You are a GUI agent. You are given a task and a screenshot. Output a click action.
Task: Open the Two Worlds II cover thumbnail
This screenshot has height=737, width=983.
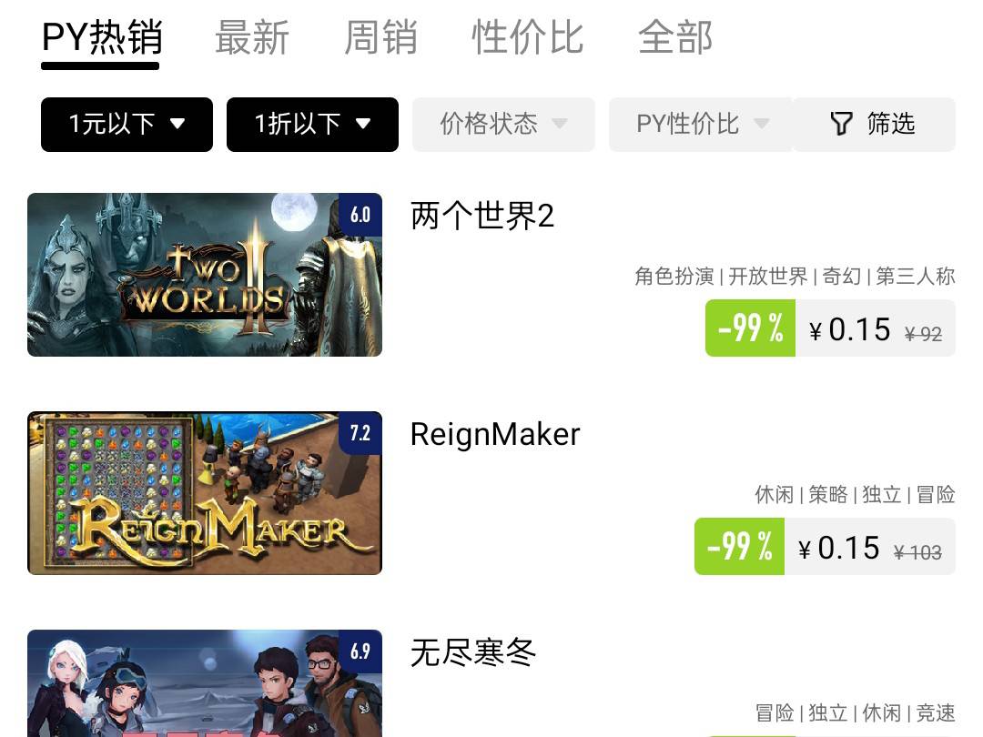205,275
